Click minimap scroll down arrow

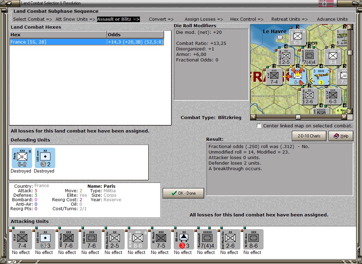(350, 111)
